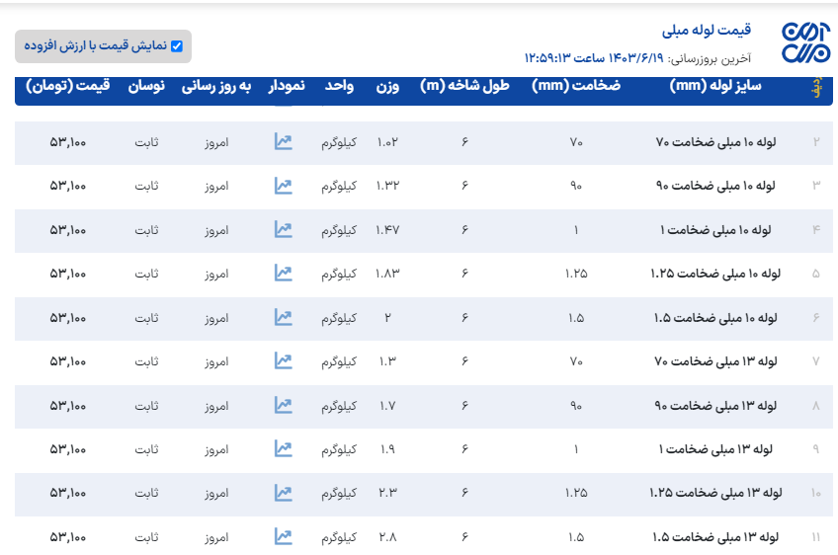
Task: Open link لوله ۱۳ میلی ضخامت ۱.۵
Action: [x=715, y=537]
